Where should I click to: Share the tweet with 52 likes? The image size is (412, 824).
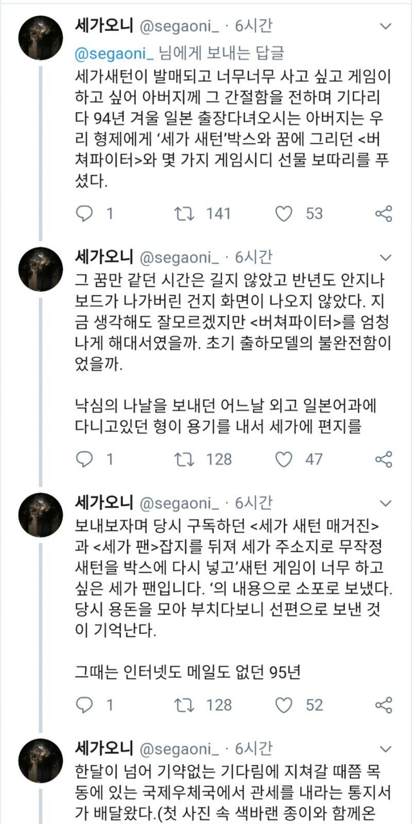(x=384, y=705)
